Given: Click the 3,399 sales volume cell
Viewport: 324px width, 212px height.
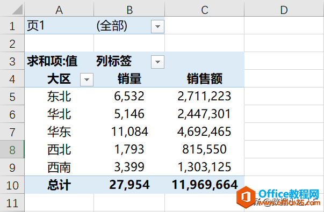Looking at the screenshot, I should 129,167.
